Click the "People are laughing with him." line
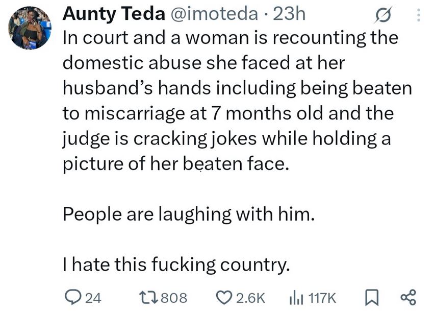Image resolution: width=434 pixels, height=311 pixels. [187, 214]
